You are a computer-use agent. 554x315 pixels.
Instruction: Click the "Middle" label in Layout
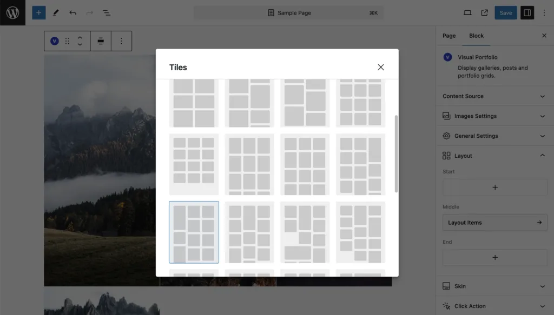pyautogui.click(x=451, y=207)
